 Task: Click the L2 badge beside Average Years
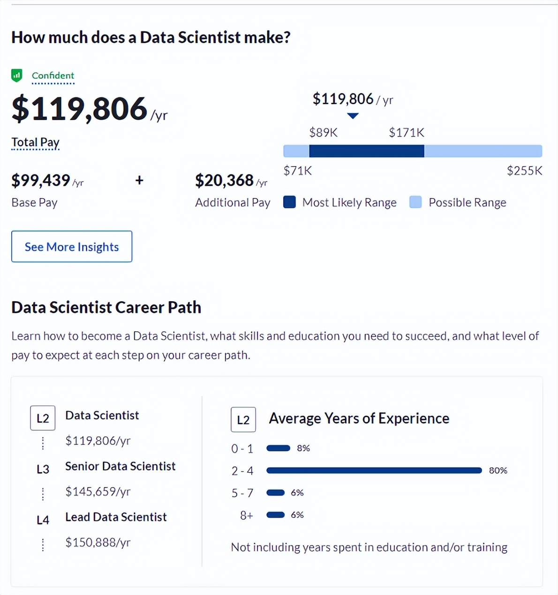243,420
